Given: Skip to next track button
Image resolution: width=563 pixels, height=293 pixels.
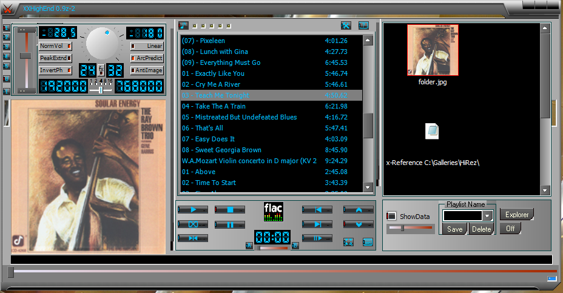Looking at the screenshot, I should pos(317,224).
